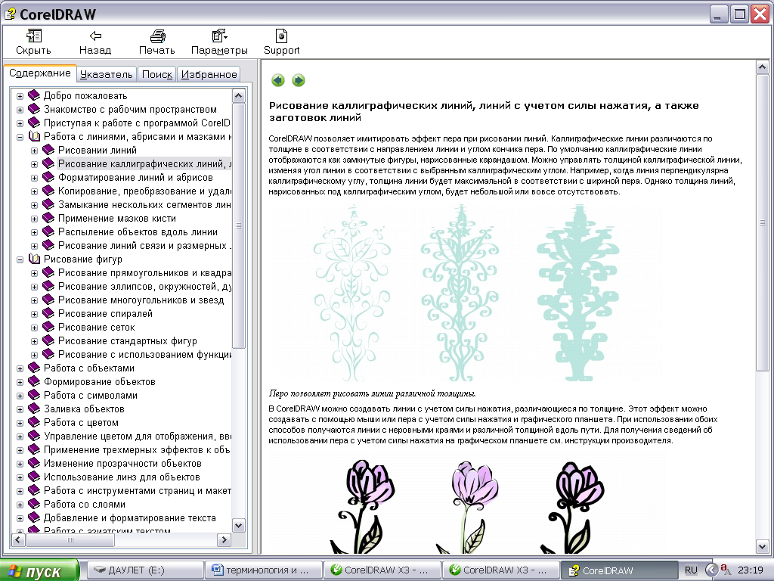
Task: Open the Поиск (Search) tab
Action: click(157, 74)
